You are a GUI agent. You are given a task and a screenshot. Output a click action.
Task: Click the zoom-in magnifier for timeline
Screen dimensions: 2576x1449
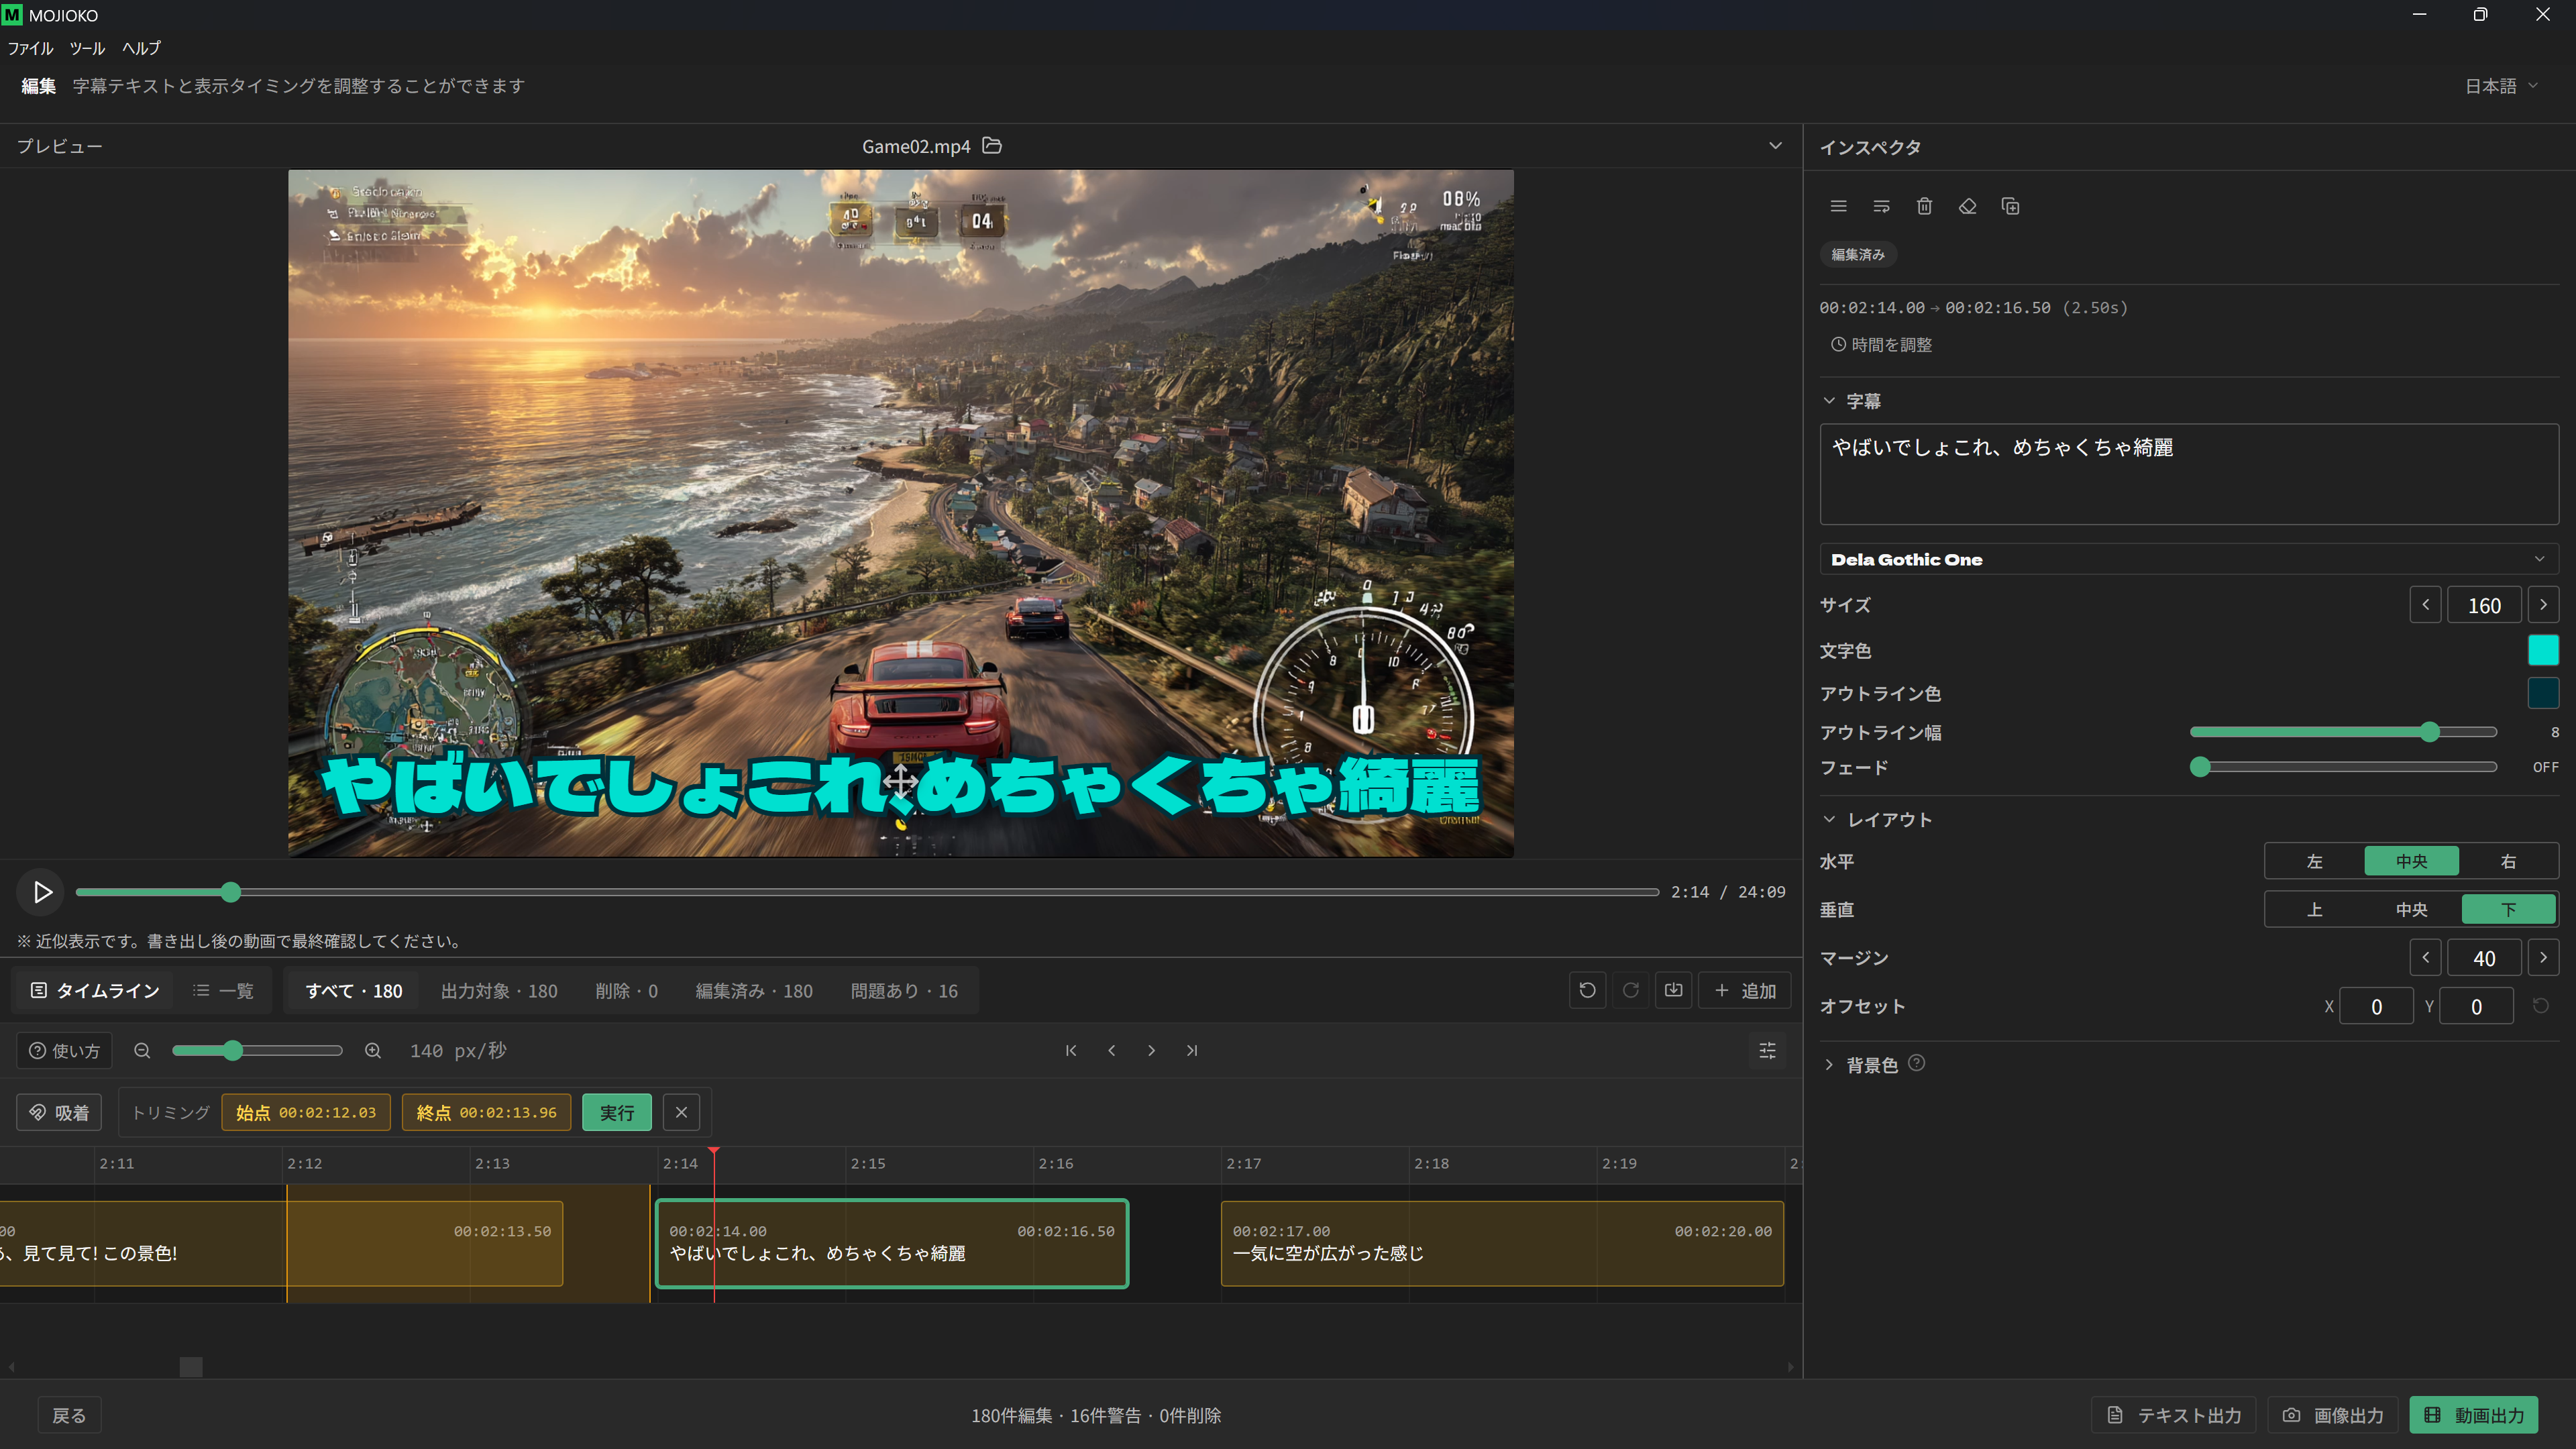click(x=373, y=1050)
